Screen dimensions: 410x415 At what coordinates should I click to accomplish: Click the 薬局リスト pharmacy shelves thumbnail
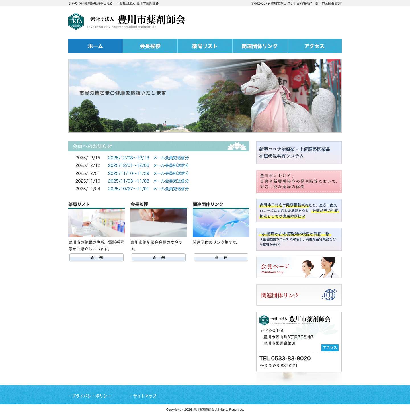tap(96, 222)
